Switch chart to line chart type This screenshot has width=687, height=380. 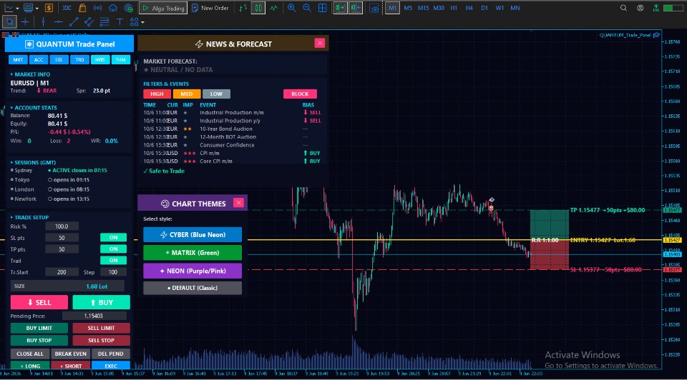click(274, 8)
